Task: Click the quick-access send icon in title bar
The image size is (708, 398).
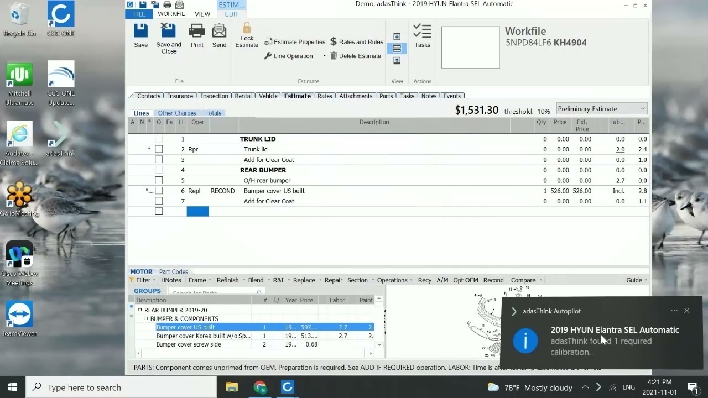Action: click(x=179, y=4)
